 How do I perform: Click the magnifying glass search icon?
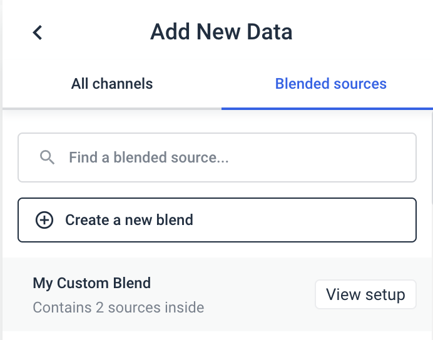pos(47,157)
